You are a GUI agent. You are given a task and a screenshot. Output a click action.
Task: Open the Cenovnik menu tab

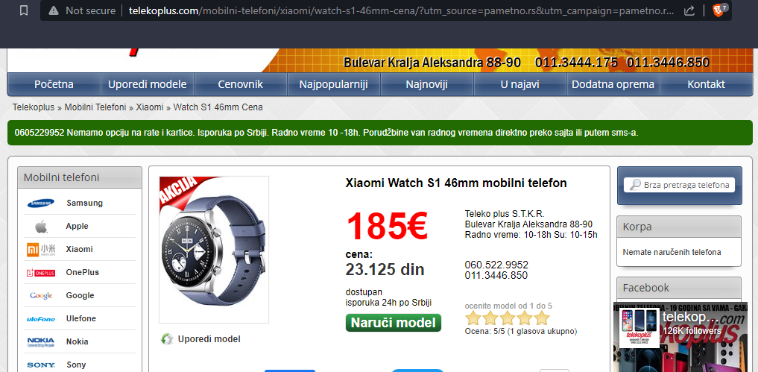(240, 84)
